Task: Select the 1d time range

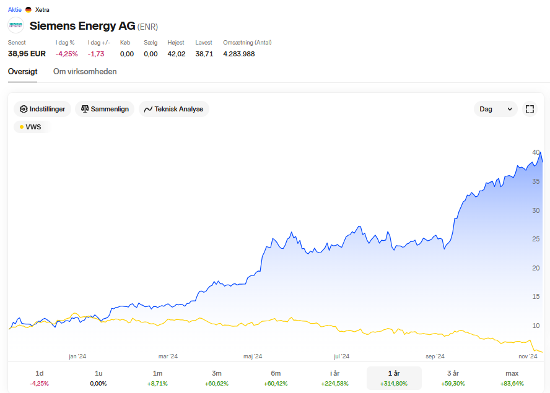Action: click(39, 378)
